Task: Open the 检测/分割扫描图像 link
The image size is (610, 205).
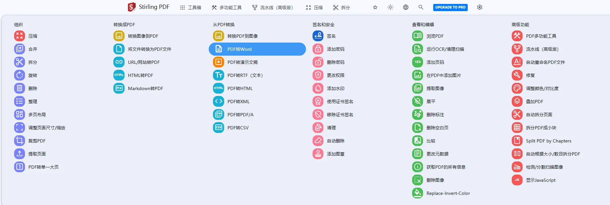Action: (x=545, y=167)
